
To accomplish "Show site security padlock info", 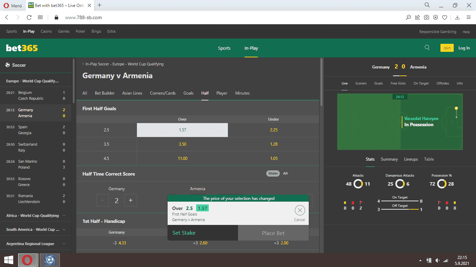I will point(56,17).
